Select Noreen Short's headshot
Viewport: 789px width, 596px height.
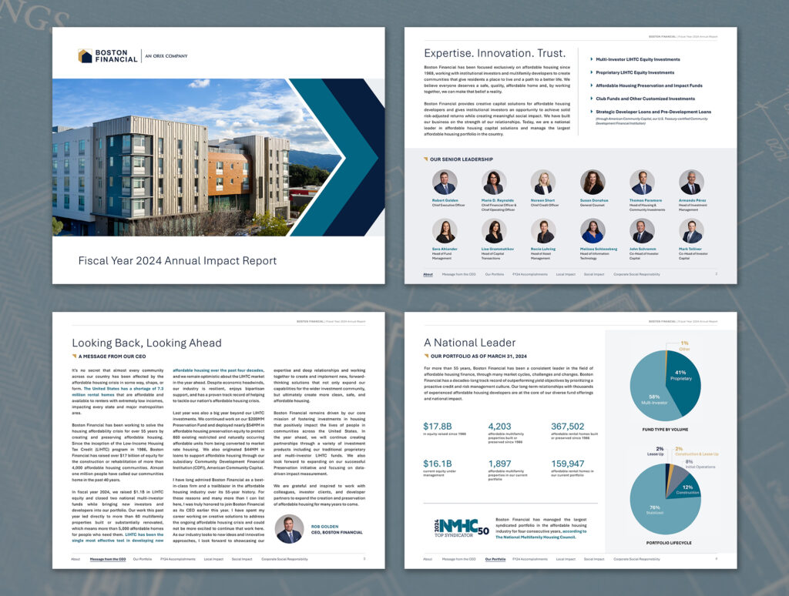[x=543, y=182]
